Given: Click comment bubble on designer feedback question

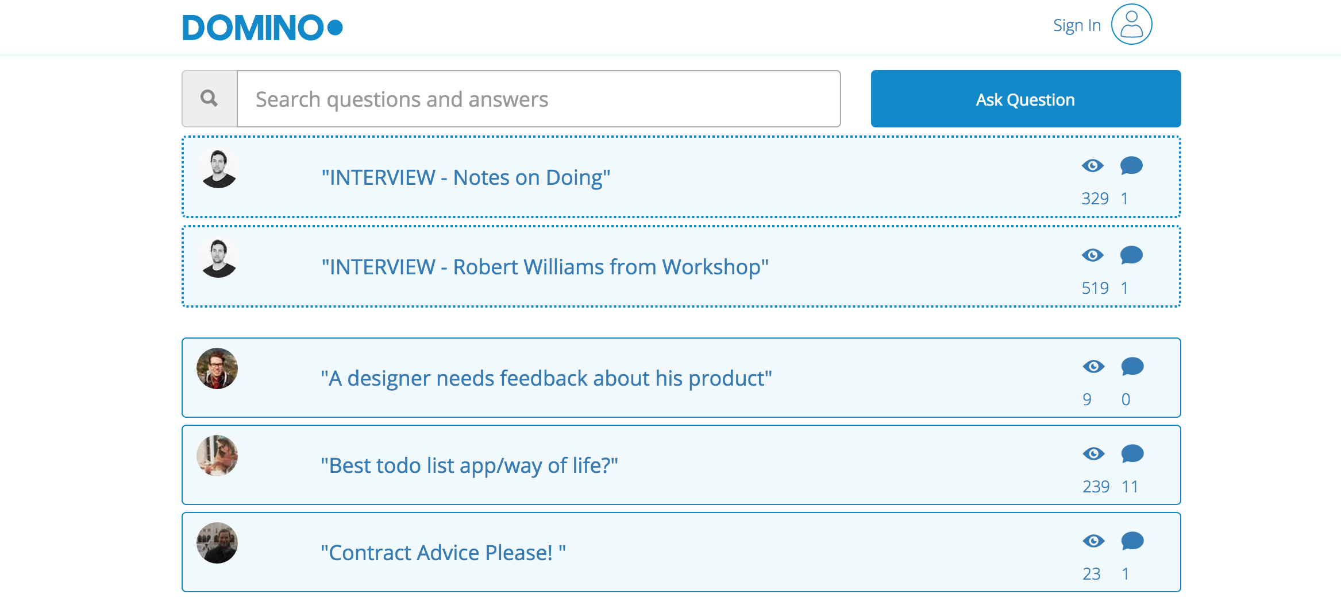Looking at the screenshot, I should (1132, 367).
